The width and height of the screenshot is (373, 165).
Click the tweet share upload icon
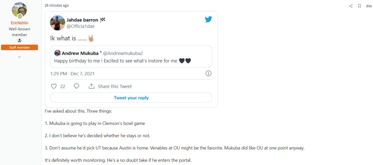pos(91,86)
